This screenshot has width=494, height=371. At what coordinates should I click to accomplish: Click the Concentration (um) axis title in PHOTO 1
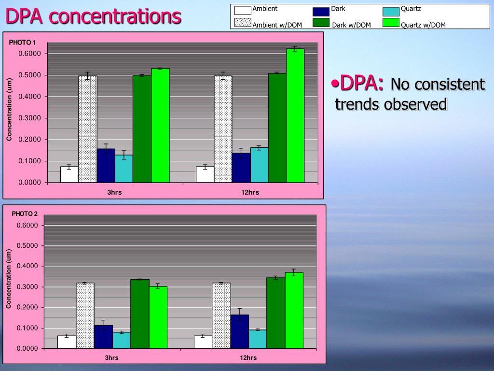[9, 109]
